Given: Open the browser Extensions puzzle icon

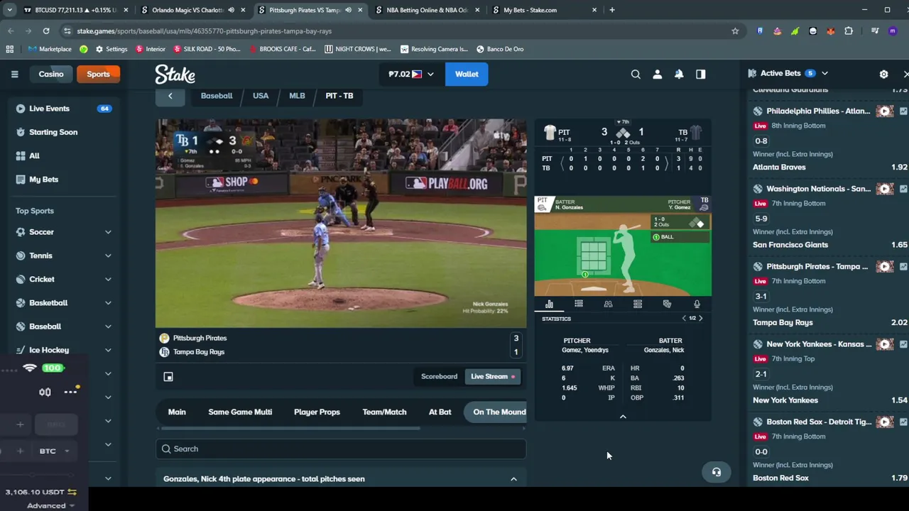Looking at the screenshot, I should [849, 31].
